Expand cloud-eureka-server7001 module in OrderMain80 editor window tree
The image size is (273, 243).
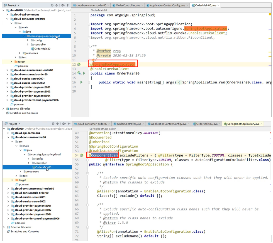pyautogui.click(x=7, y=79)
